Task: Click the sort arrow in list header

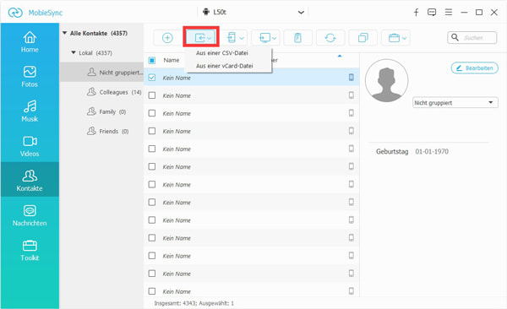Action: [x=340, y=56]
